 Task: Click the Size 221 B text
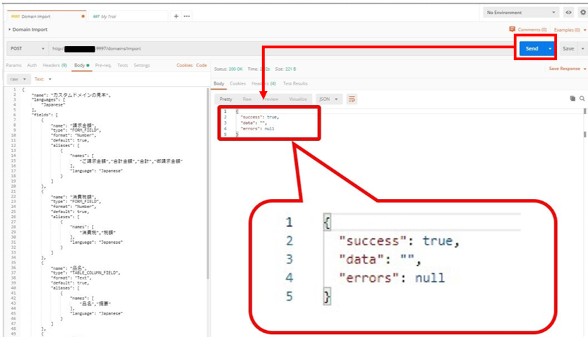[285, 69]
